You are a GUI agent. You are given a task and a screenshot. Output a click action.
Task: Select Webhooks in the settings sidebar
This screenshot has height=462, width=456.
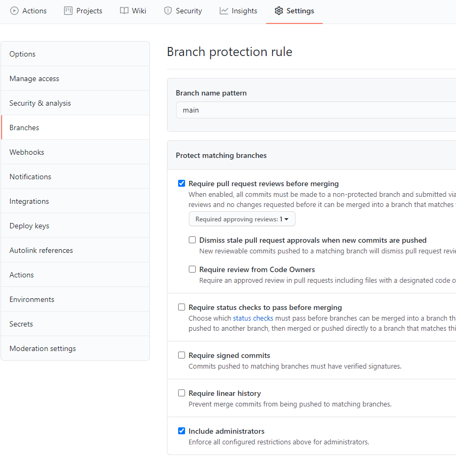(x=27, y=152)
